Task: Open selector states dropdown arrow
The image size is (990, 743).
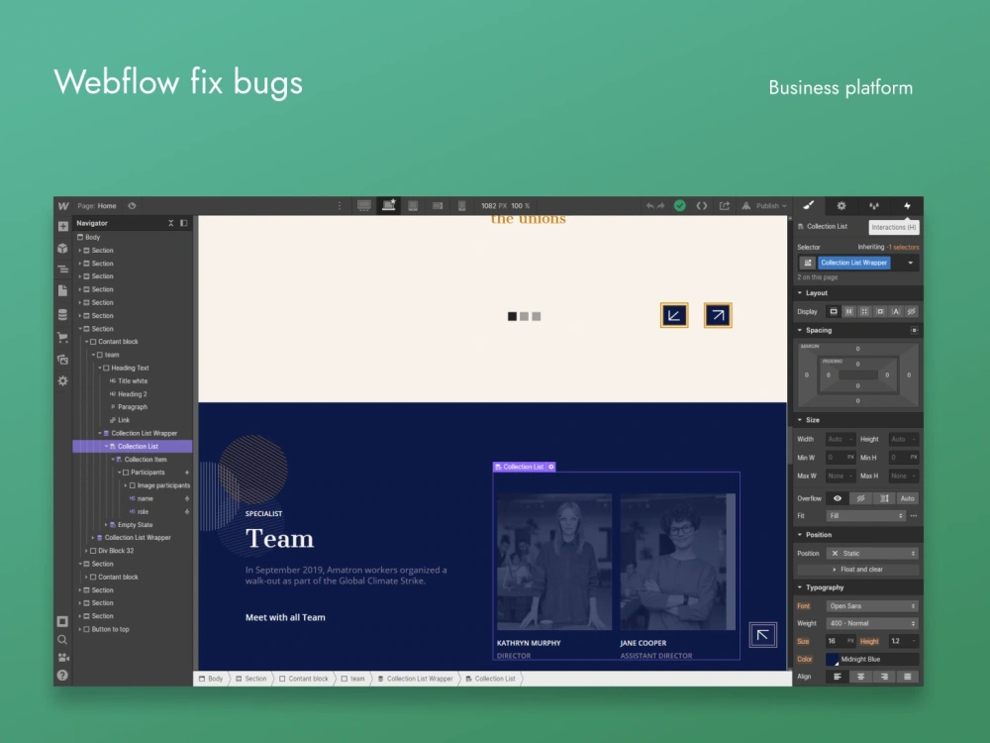Action: [x=910, y=263]
